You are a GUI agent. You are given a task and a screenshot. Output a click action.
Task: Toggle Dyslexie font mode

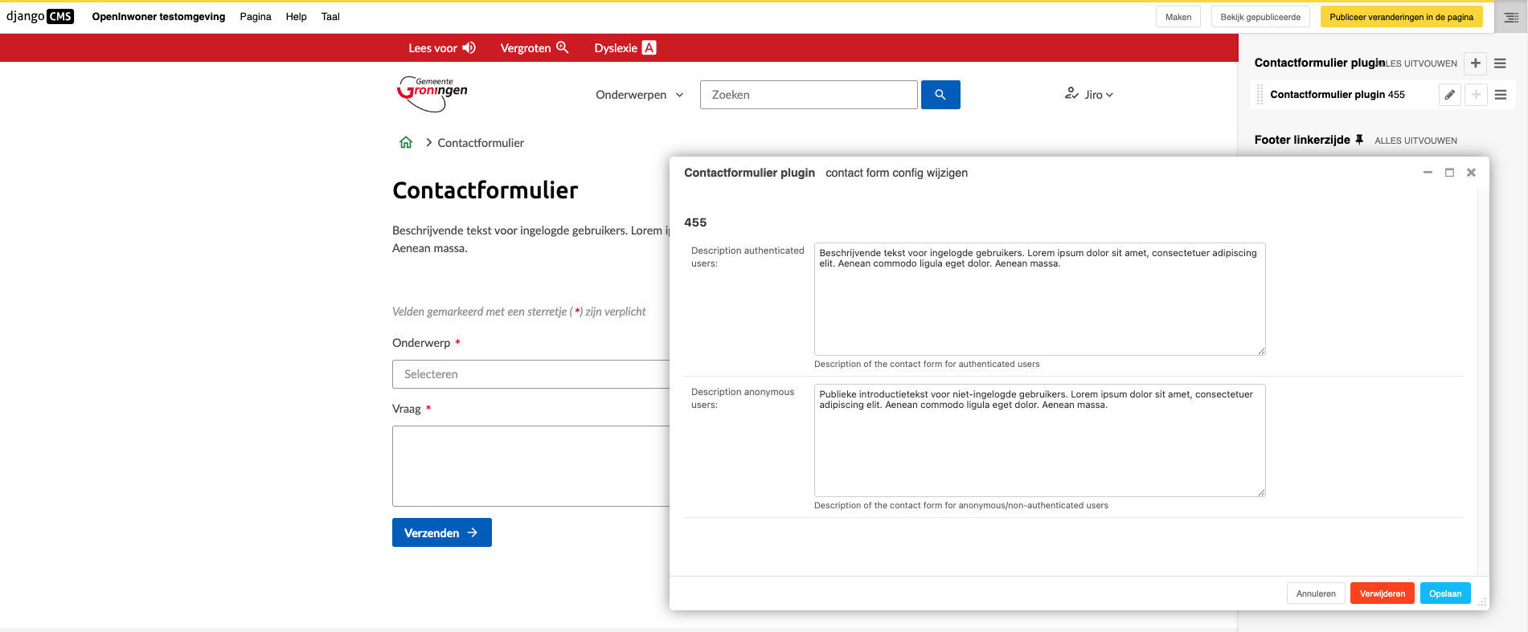625,48
